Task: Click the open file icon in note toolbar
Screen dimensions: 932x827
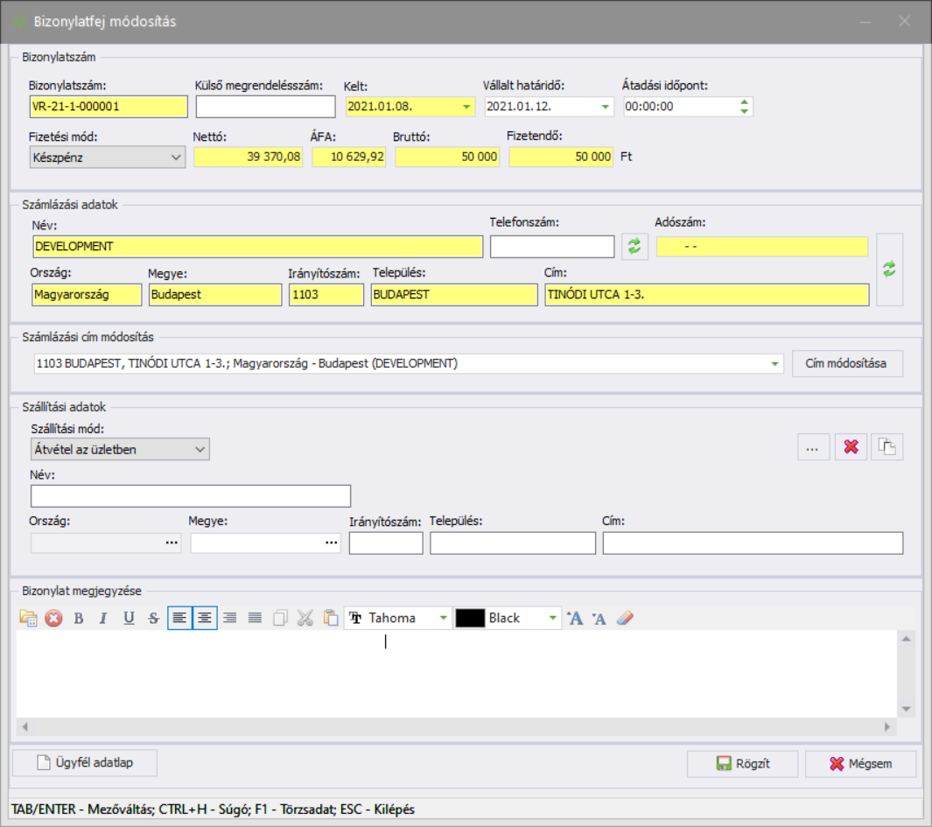Action: [28, 618]
